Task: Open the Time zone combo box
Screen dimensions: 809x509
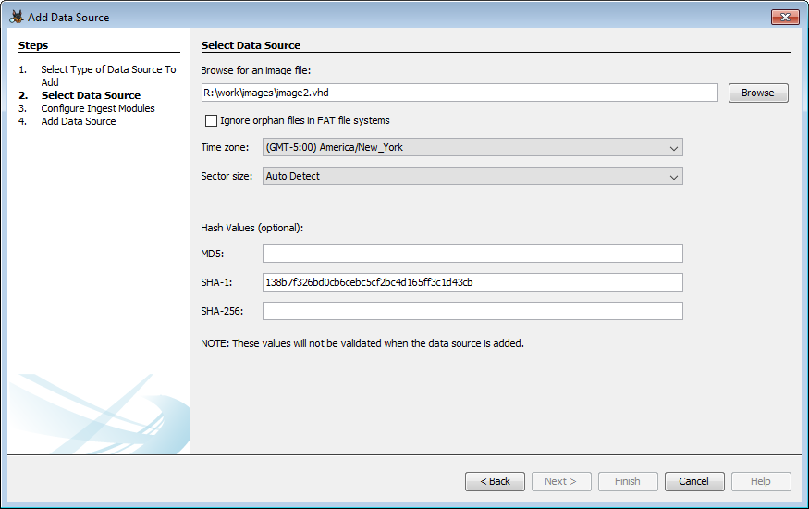Action: [472, 147]
